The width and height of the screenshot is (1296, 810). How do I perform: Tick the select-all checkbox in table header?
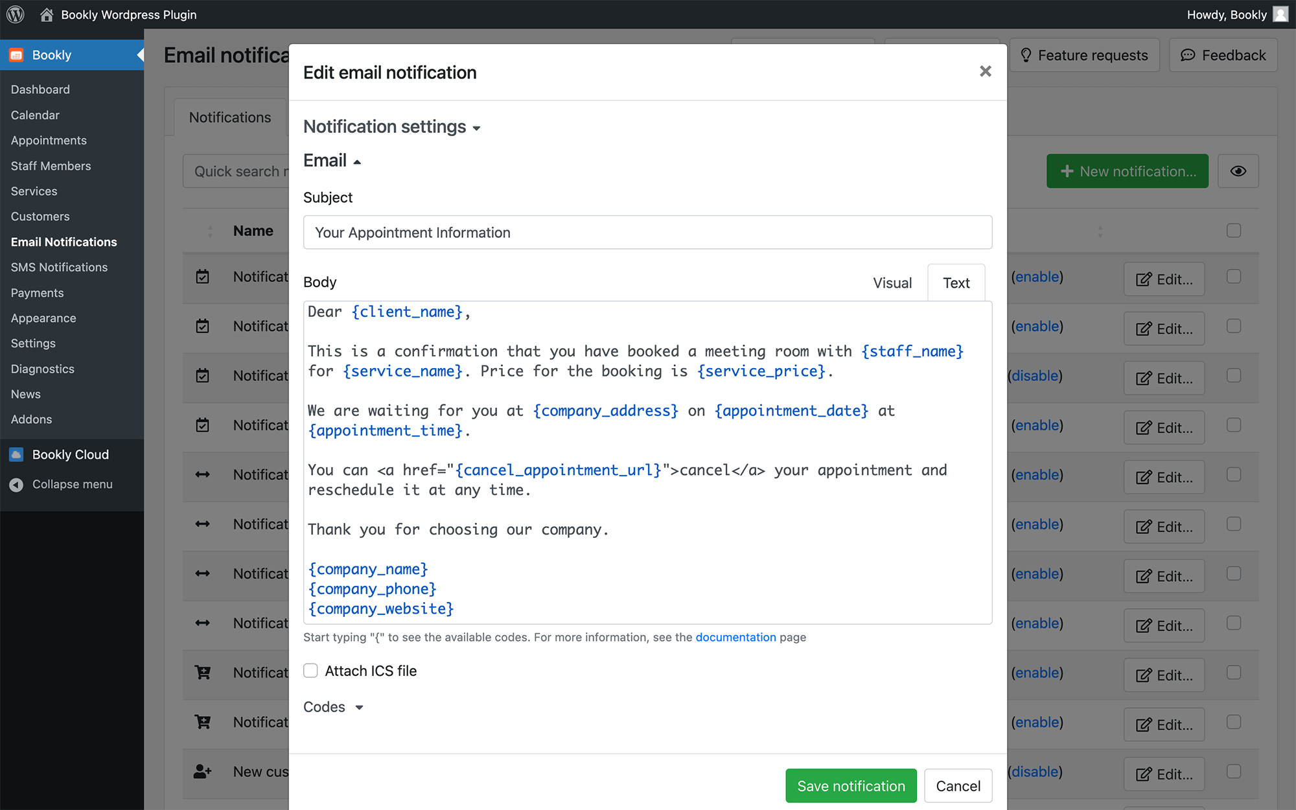(x=1234, y=231)
